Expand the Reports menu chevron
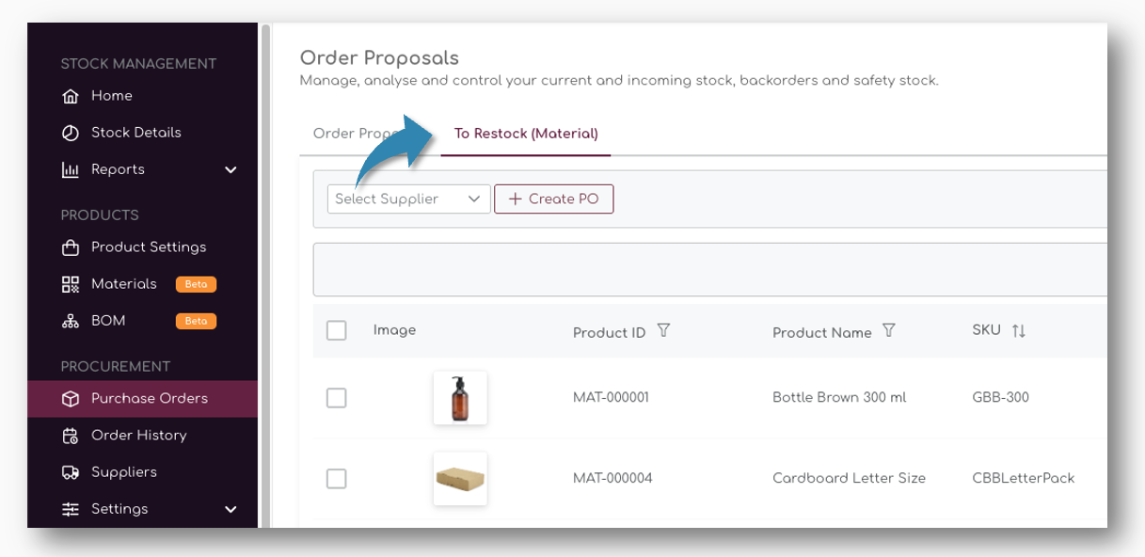 click(x=231, y=170)
